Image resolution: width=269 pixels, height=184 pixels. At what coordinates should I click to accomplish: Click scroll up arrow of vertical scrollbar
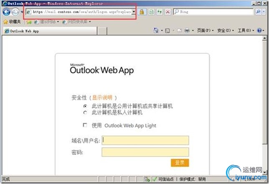point(264,38)
